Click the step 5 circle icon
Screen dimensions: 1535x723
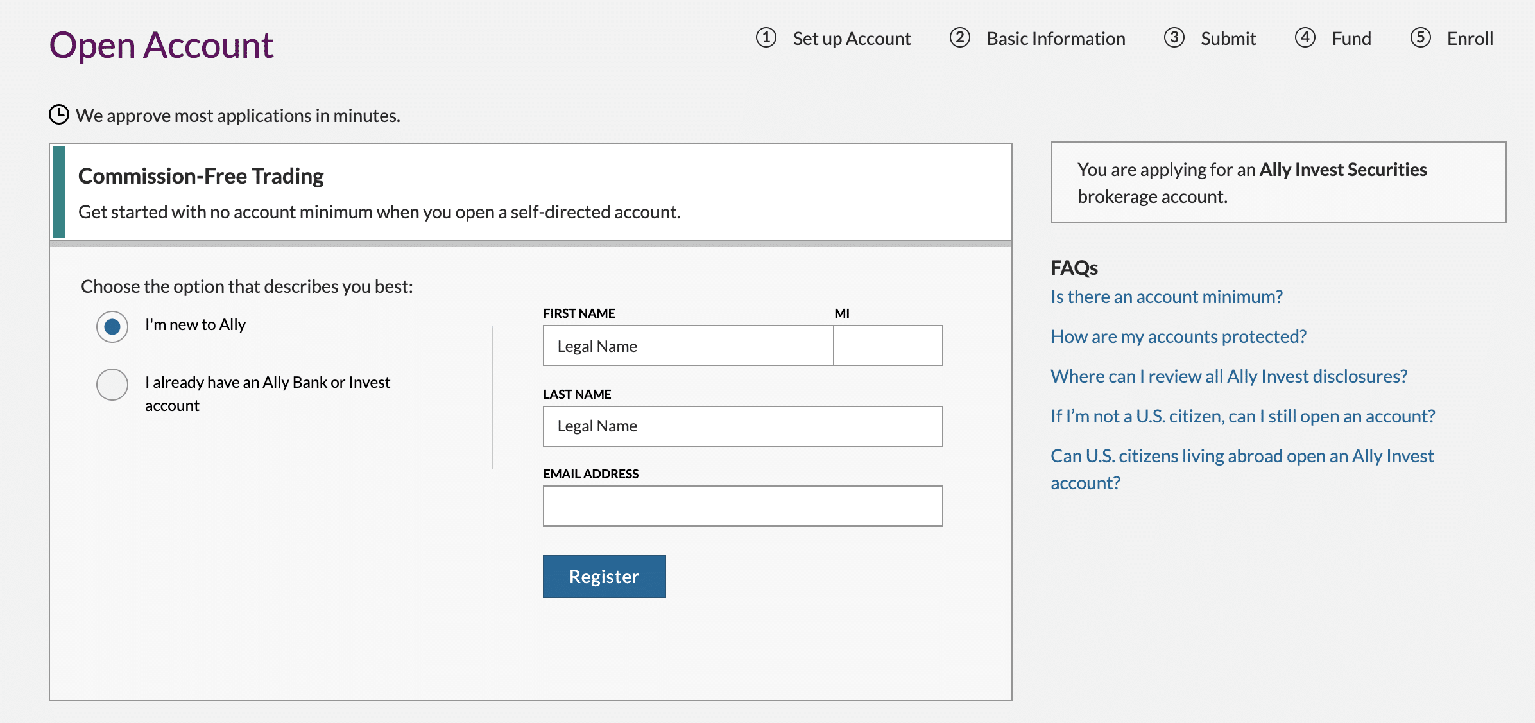1420,38
